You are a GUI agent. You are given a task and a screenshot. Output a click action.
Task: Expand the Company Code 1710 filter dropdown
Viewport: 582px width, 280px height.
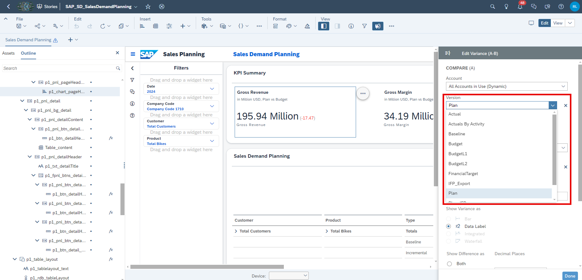[x=212, y=106]
